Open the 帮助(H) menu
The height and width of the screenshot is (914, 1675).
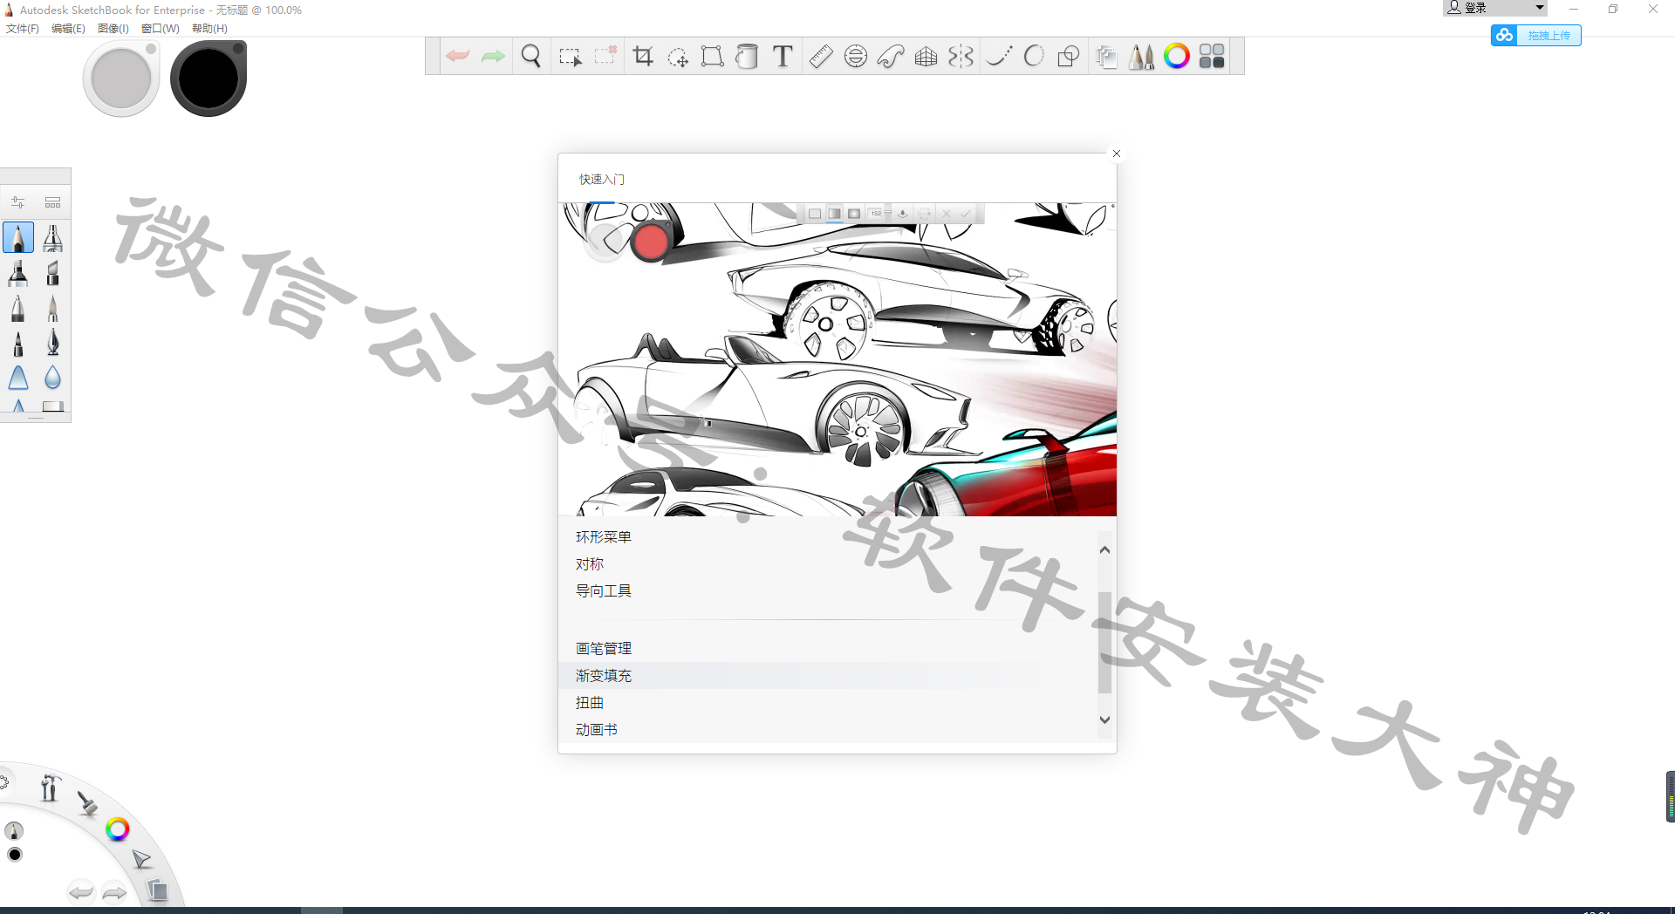(209, 28)
